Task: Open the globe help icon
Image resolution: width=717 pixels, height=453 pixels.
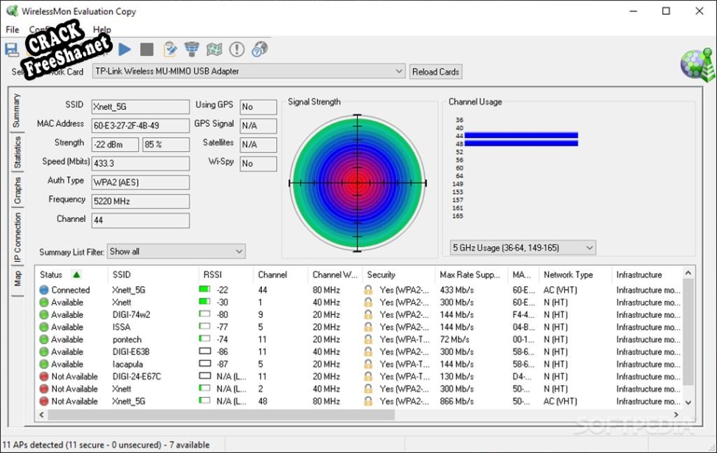Action: [259, 49]
